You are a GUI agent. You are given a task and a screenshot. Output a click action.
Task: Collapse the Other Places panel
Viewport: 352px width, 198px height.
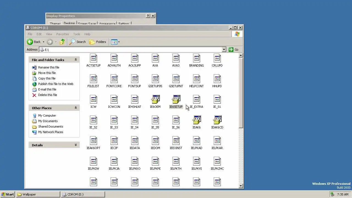pos(76,108)
